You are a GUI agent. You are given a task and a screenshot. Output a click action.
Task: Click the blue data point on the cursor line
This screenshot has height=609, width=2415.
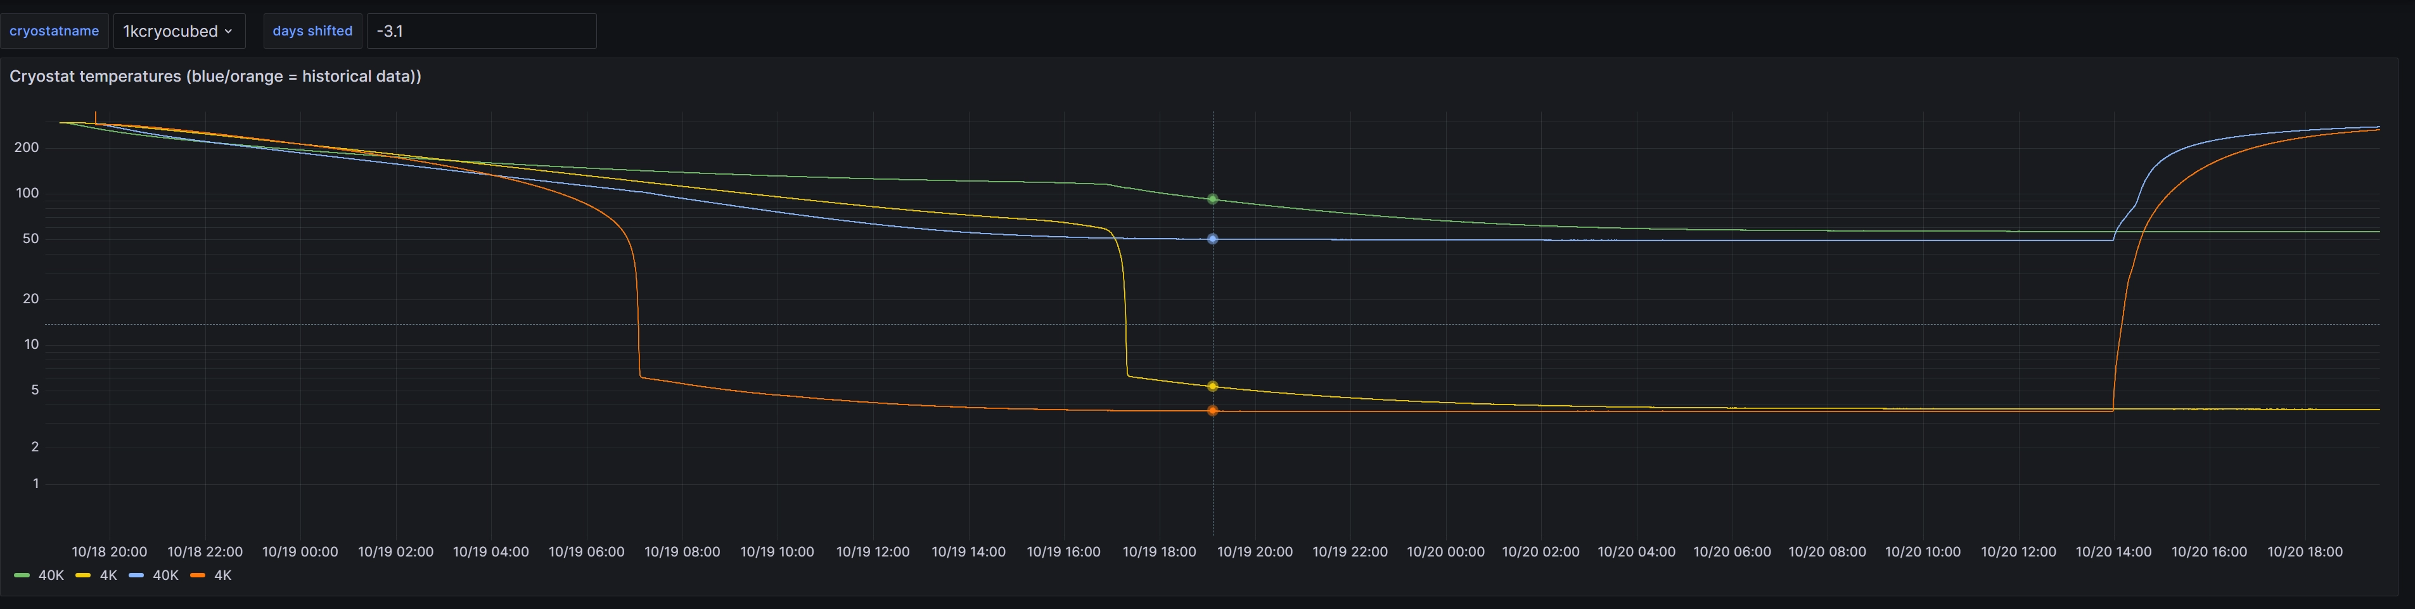click(1212, 239)
